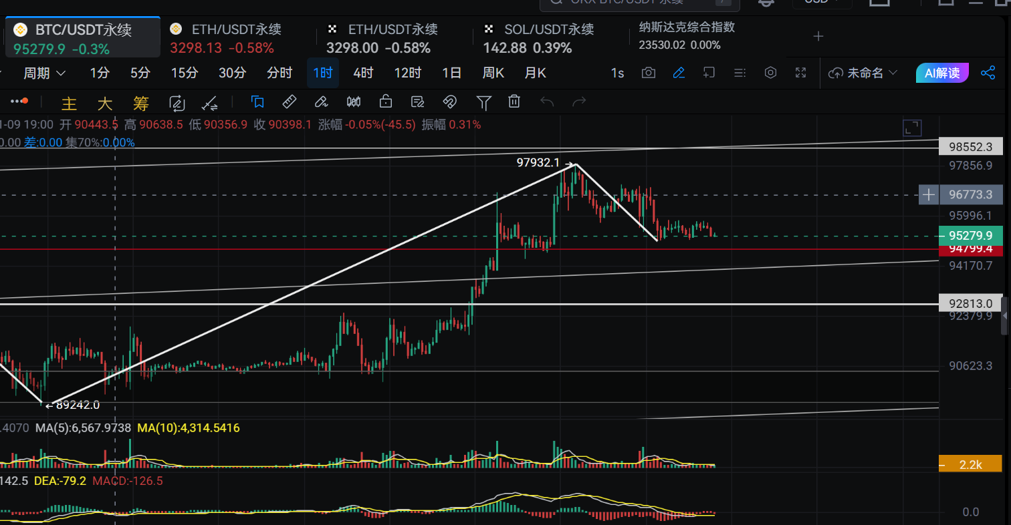Screen dimensions: 1011x525
Task: Add a new symbol tab with plus
Action: 818,36
